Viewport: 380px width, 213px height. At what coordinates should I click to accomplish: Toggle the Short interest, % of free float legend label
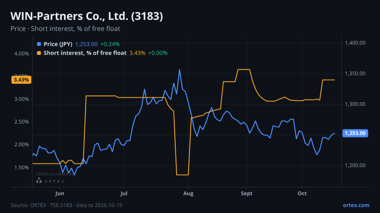[85, 53]
